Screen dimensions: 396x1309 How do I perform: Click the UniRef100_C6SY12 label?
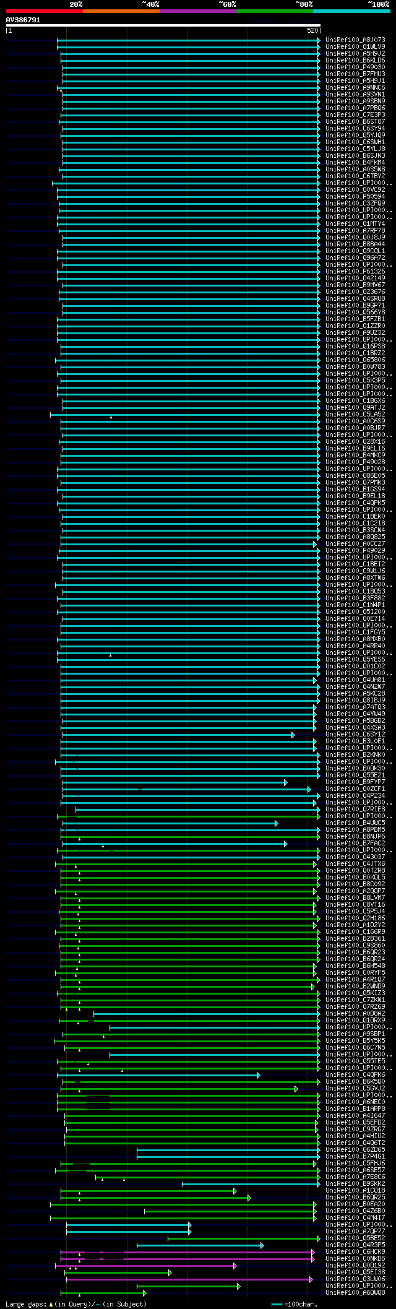click(x=355, y=734)
